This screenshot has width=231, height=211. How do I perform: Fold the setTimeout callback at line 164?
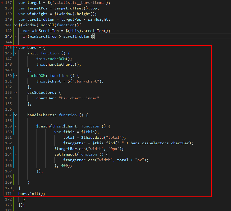click(x=16, y=154)
